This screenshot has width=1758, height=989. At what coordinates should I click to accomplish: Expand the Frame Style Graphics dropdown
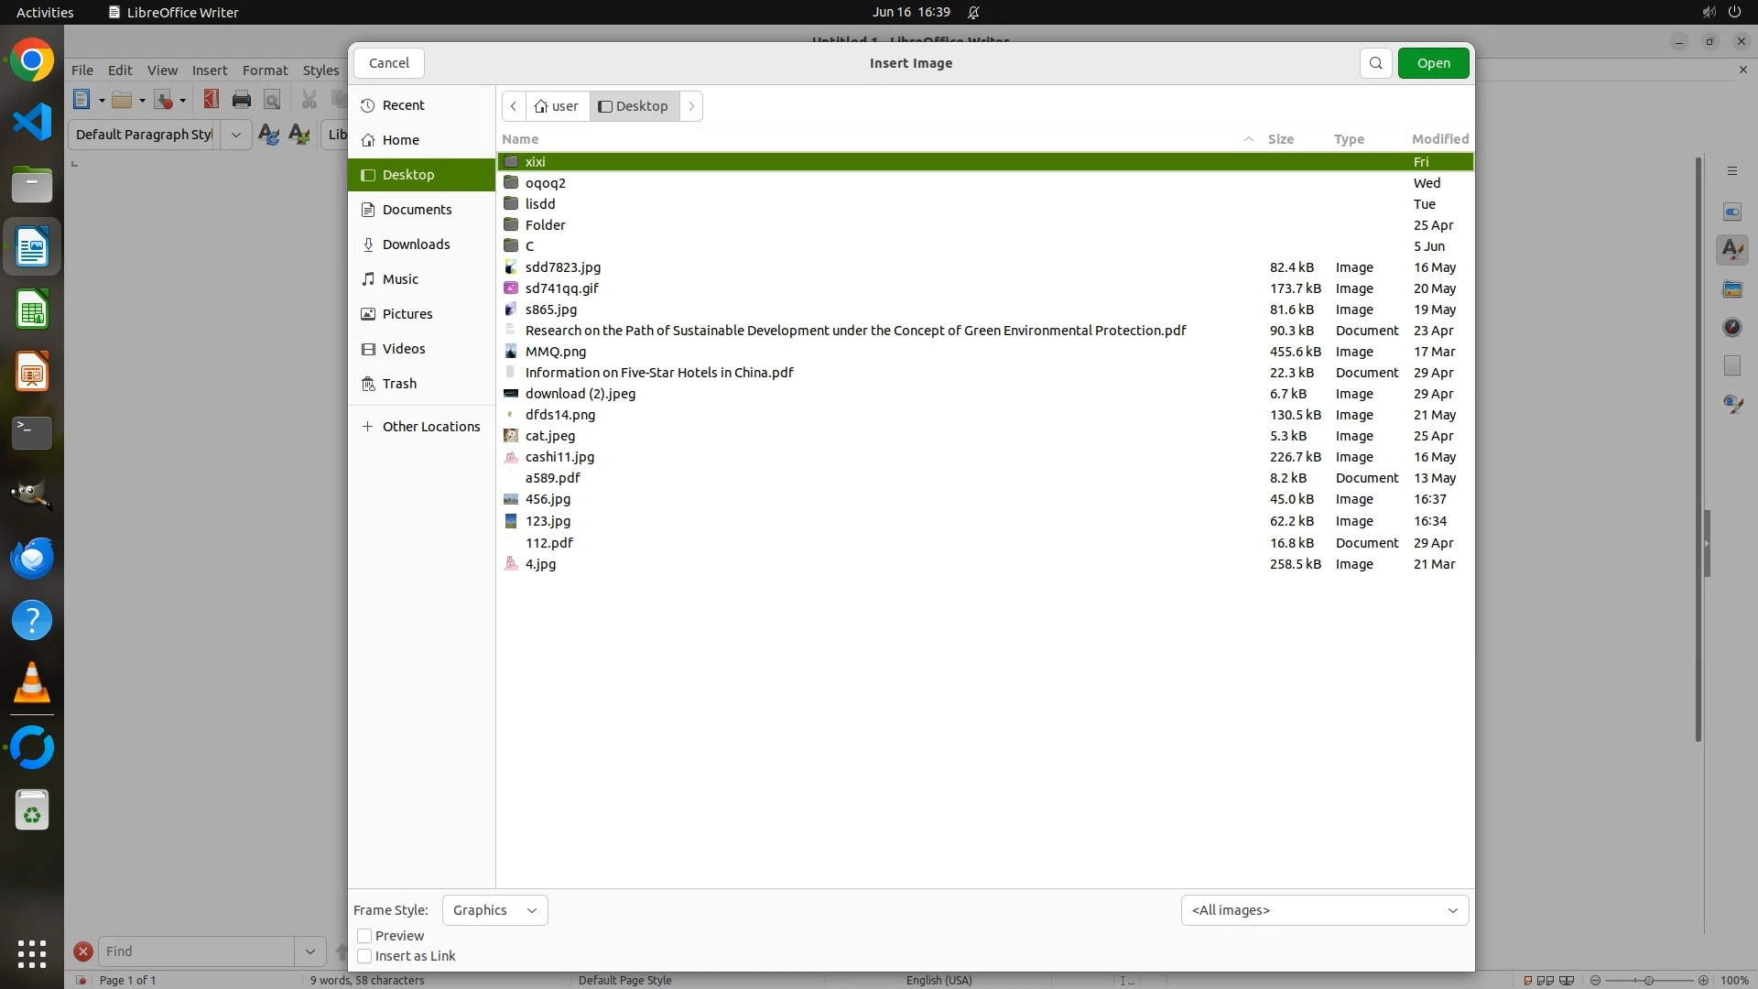click(x=494, y=910)
